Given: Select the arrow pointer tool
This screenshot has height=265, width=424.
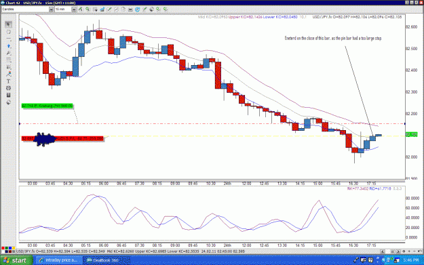Looking at the screenshot, I should (x=8, y=24).
